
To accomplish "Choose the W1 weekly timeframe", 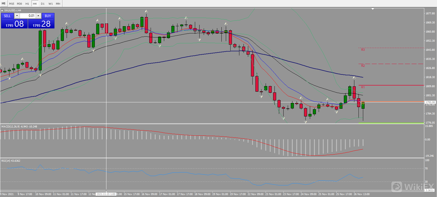I will (51, 4).
